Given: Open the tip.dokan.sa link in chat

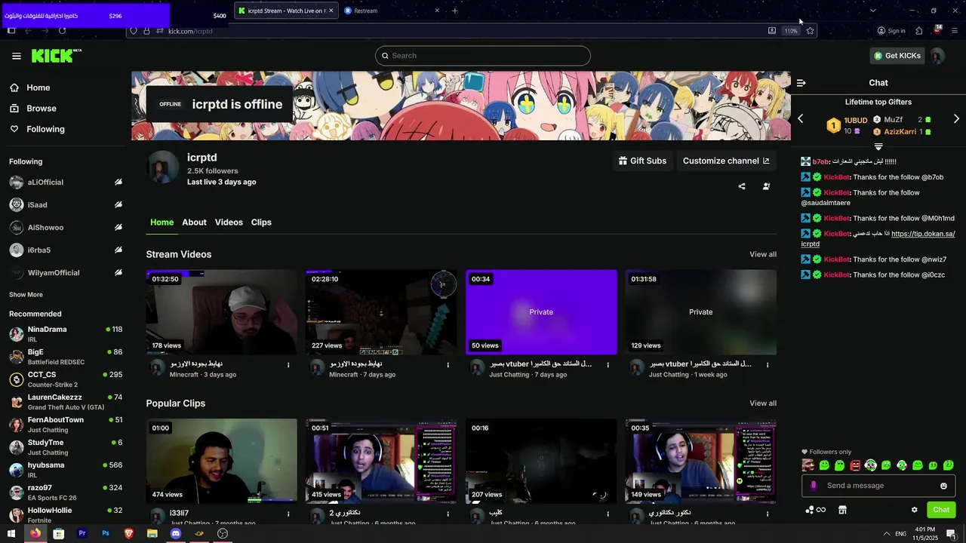Looking at the screenshot, I should pyautogui.click(x=923, y=234).
